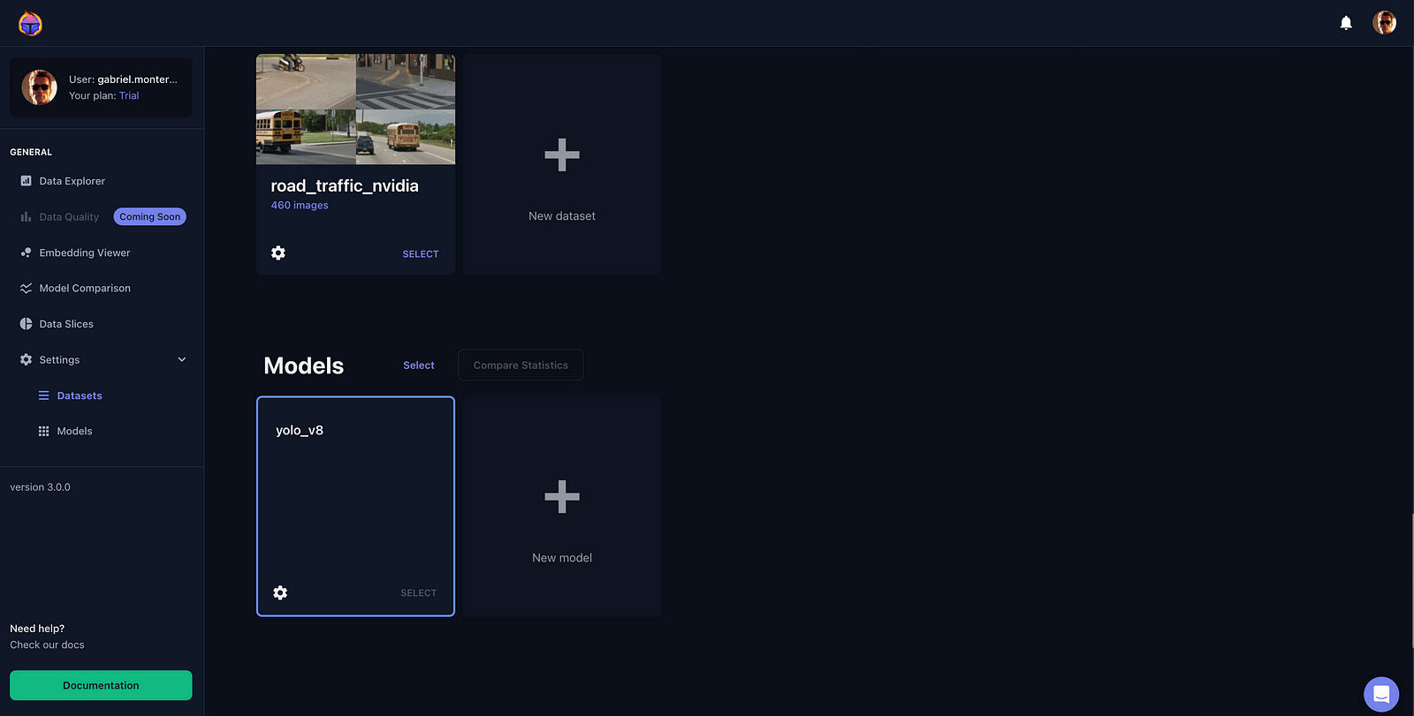Click the plus icon for New dataset
The height and width of the screenshot is (716, 1414).
coord(562,155)
